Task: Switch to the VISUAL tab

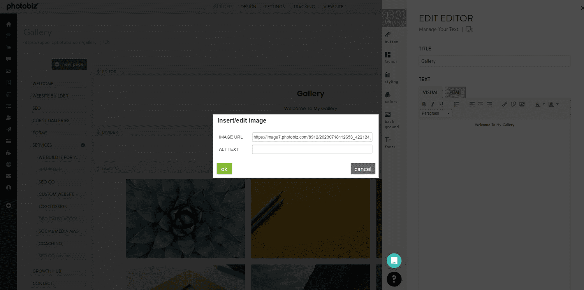Action: tap(430, 92)
